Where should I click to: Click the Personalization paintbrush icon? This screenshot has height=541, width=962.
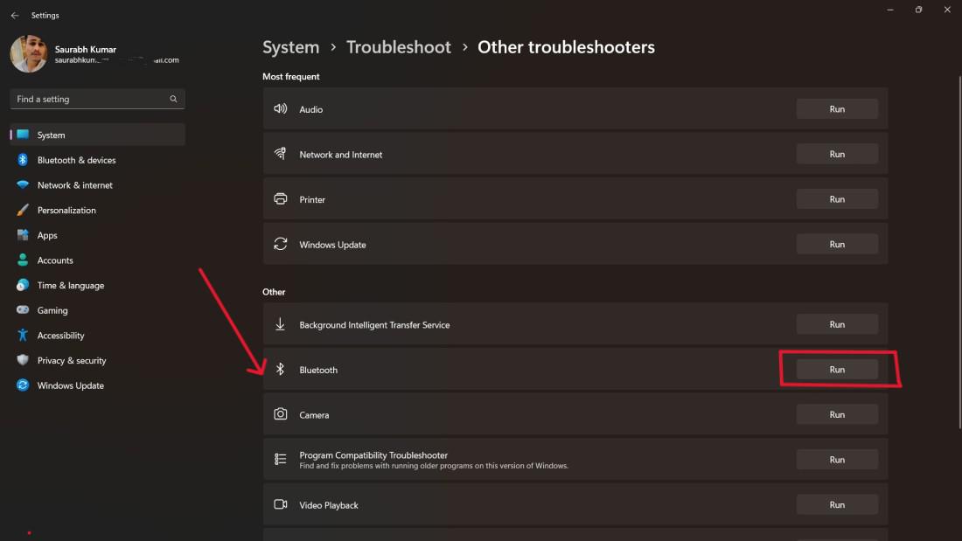tap(23, 211)
